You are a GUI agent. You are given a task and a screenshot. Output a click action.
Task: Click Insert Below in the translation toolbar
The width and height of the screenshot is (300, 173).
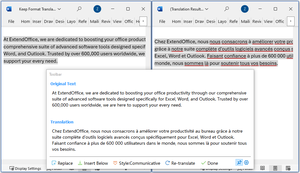coord(93,163)
